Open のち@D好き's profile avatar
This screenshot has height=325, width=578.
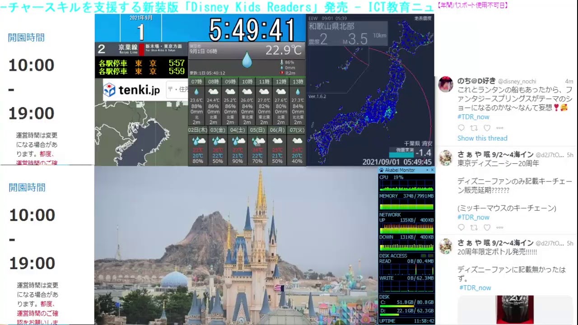pyautogui.click(x=446, y=84)
